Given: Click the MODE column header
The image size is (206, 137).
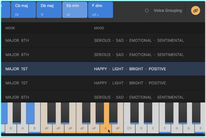Looking at the screenshot, I should coord(10,28).
